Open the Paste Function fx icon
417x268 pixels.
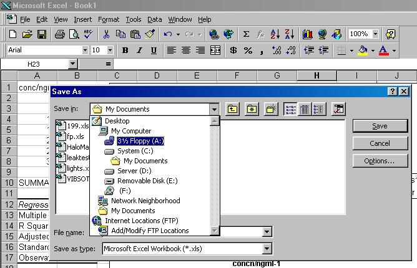tap(260, 34)
